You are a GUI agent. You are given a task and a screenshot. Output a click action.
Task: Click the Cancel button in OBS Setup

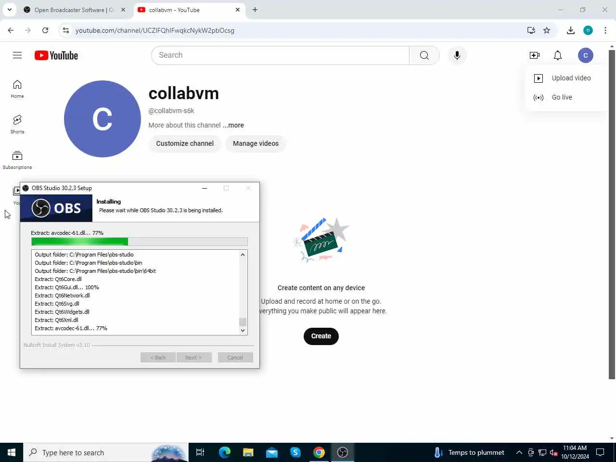pyautogui.click(x=235, y=358)
